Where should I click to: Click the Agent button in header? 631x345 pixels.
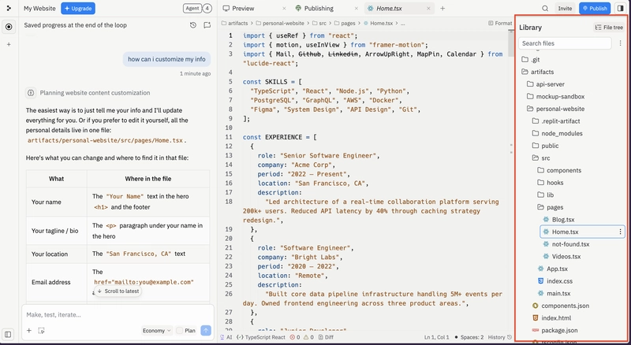192,8
